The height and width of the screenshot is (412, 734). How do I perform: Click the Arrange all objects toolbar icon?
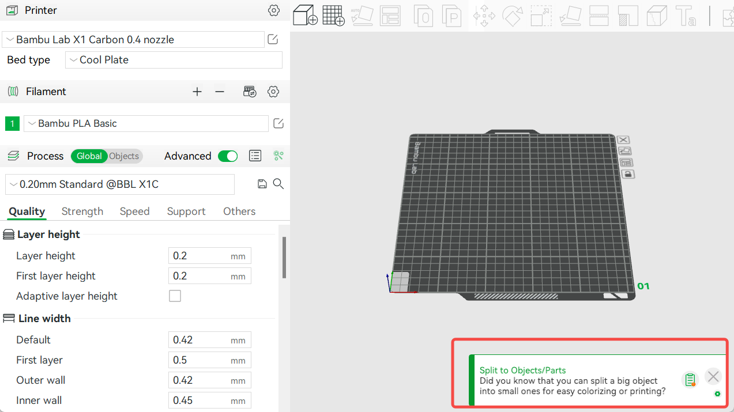[x=390, y=16]
